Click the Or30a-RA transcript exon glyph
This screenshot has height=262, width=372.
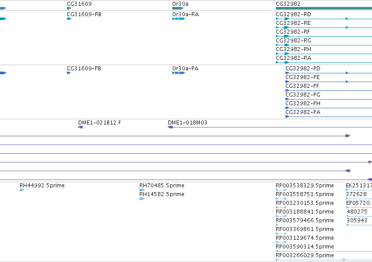(x=178, y=19)
